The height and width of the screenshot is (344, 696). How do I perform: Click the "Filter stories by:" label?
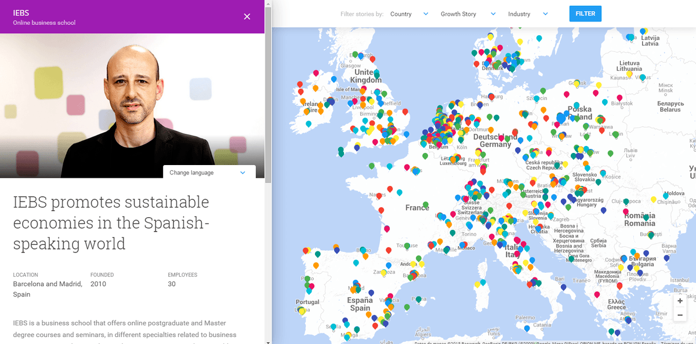[362, 14]
